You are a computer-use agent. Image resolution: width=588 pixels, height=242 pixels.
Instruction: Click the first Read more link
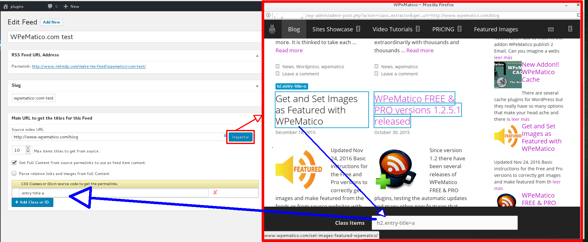(x=289, y=50)
